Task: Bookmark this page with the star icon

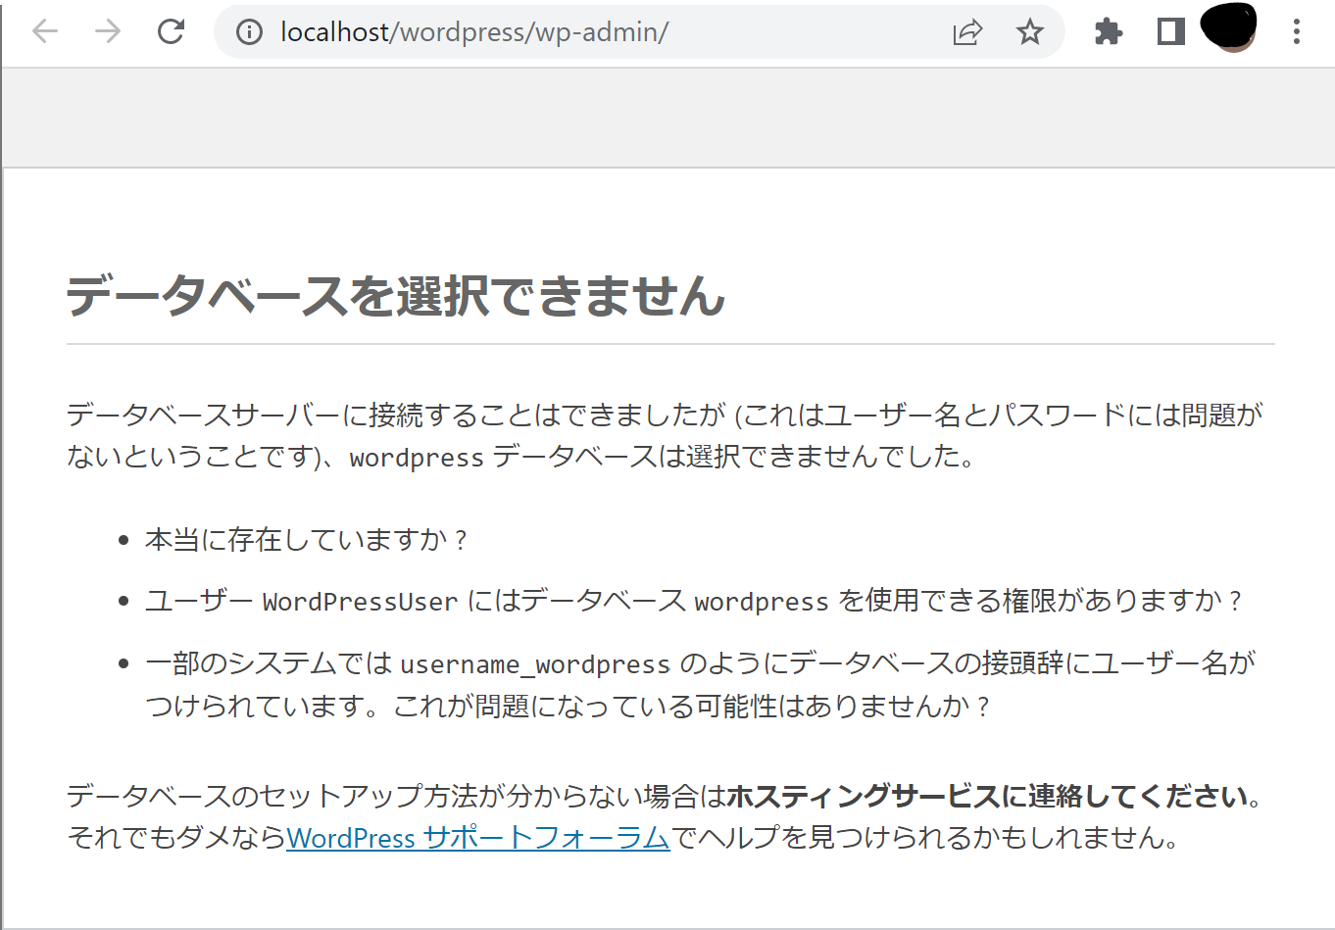Action: tap(1029, 31)
